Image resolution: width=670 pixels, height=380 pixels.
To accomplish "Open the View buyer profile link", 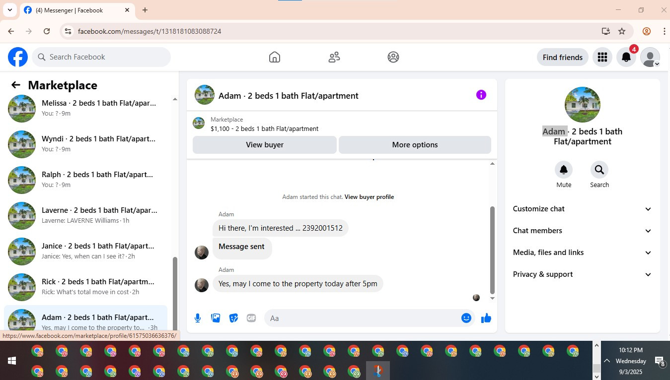I will pos(369,197).
